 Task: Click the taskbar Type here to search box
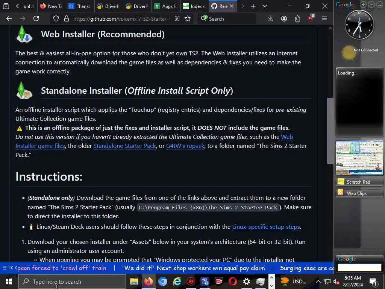click(72, 281)
